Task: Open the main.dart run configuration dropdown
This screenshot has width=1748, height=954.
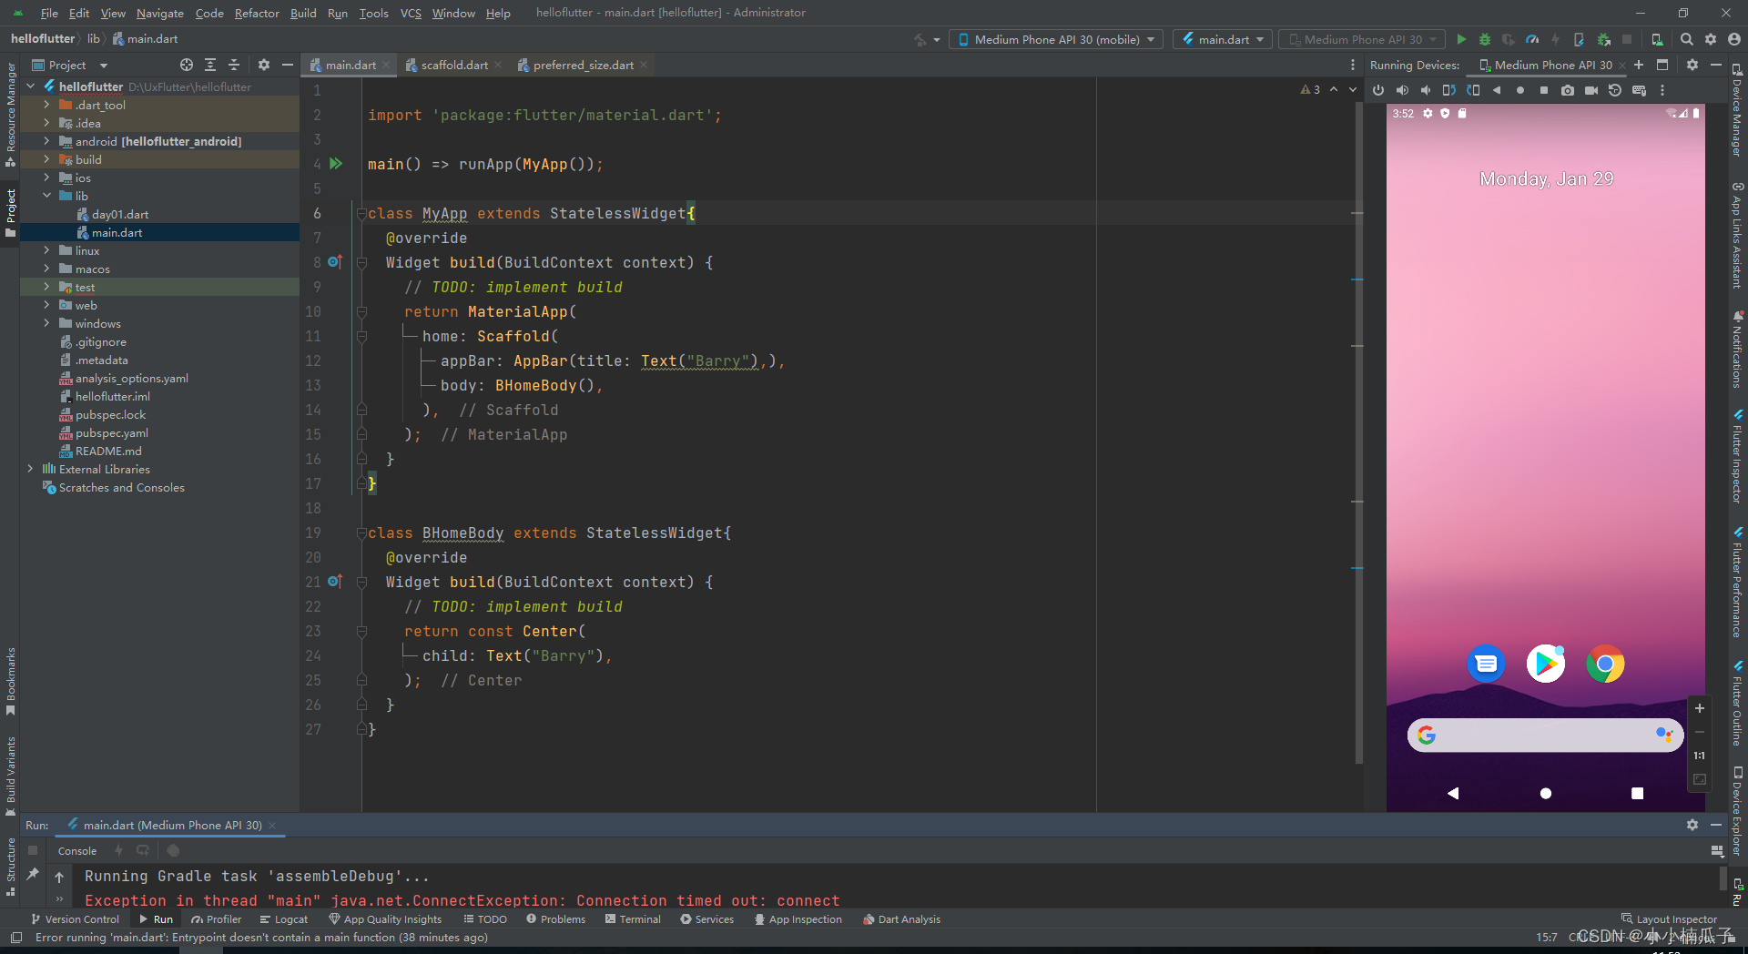Action: (x=1224, y=39)
